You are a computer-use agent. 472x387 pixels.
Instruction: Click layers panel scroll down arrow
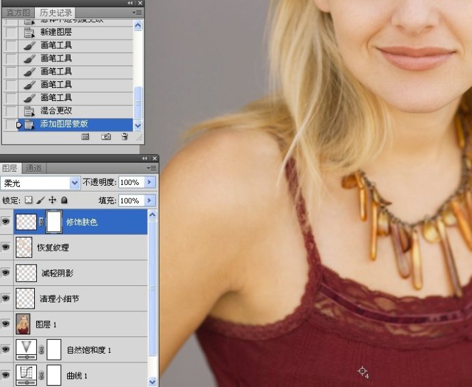[153, 382]
